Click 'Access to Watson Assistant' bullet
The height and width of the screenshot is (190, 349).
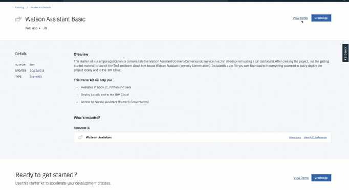pyautogui.click(x=115, y=102)
